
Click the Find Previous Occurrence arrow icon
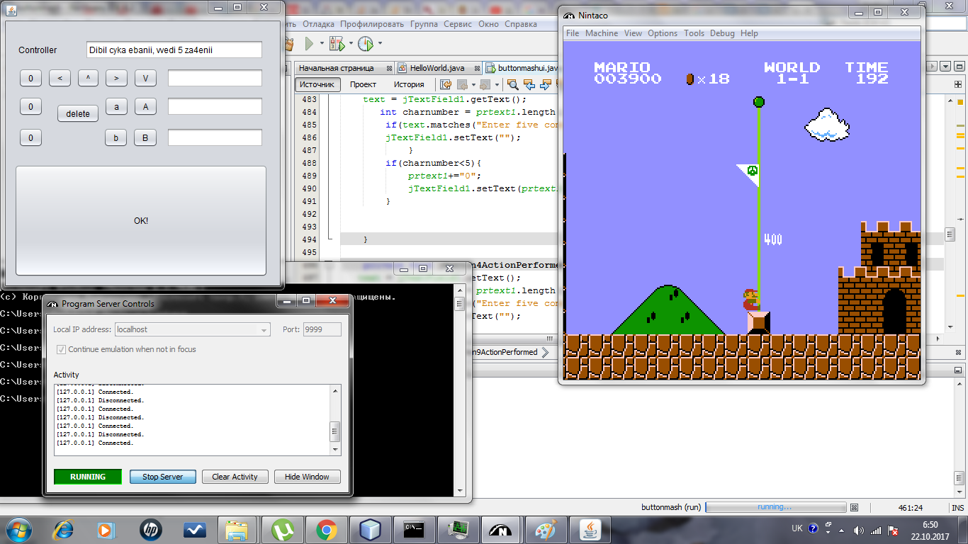[x=529, y=85]
